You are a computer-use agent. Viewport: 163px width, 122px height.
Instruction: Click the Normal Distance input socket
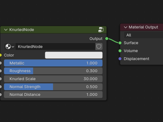pos(1,95)
